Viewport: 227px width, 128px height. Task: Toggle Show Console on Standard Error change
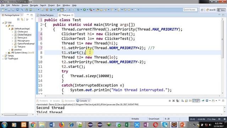pyautogui.click(x=198, y=101)
